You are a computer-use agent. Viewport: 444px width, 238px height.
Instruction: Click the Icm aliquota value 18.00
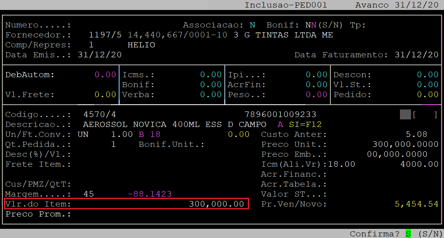[342, 164]
